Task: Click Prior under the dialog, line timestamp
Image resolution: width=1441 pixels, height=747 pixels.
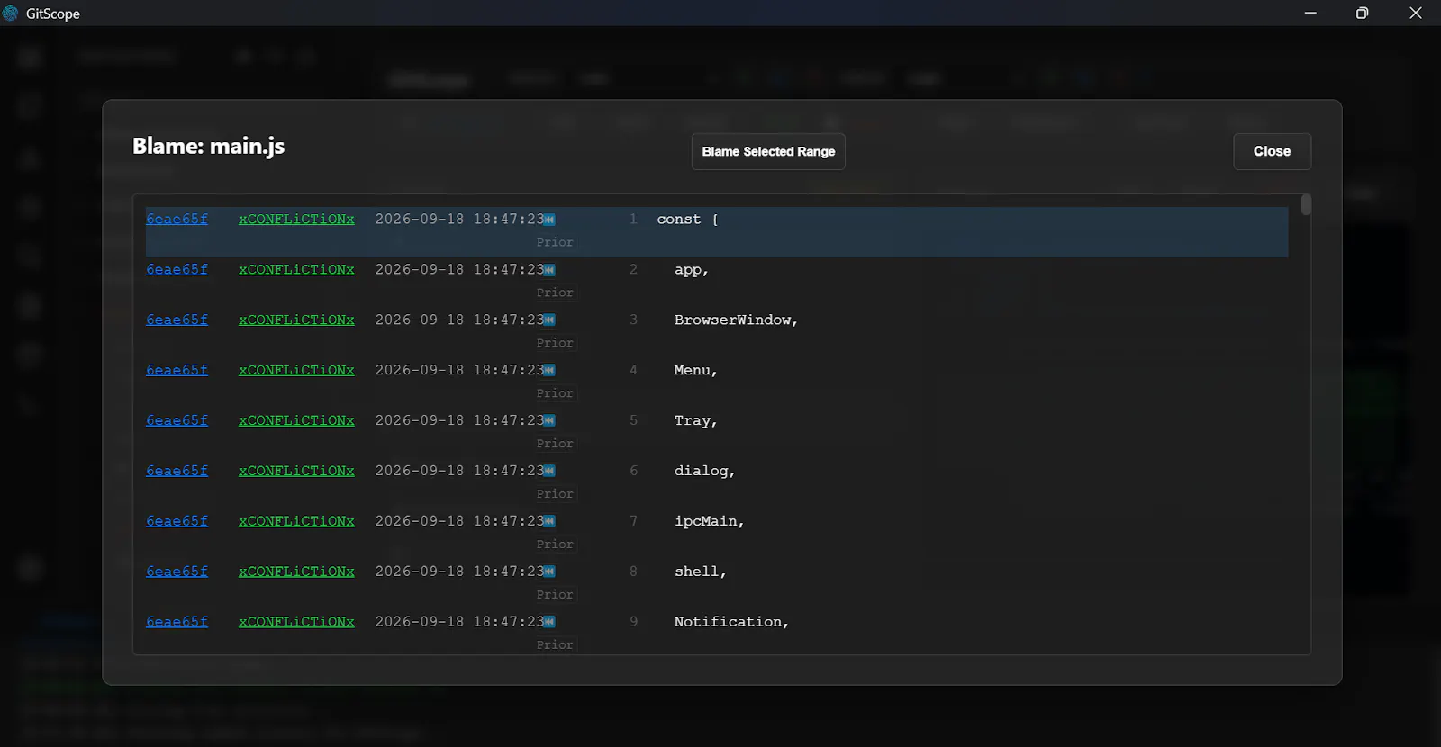Action: coord(555,494)
